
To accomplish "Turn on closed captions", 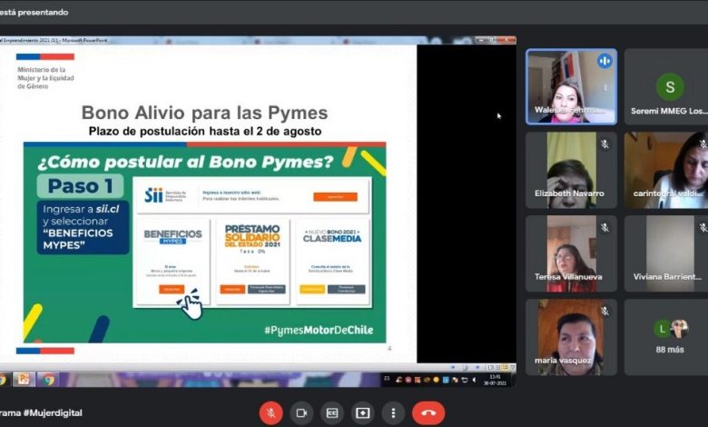I will tap(332, 412).
